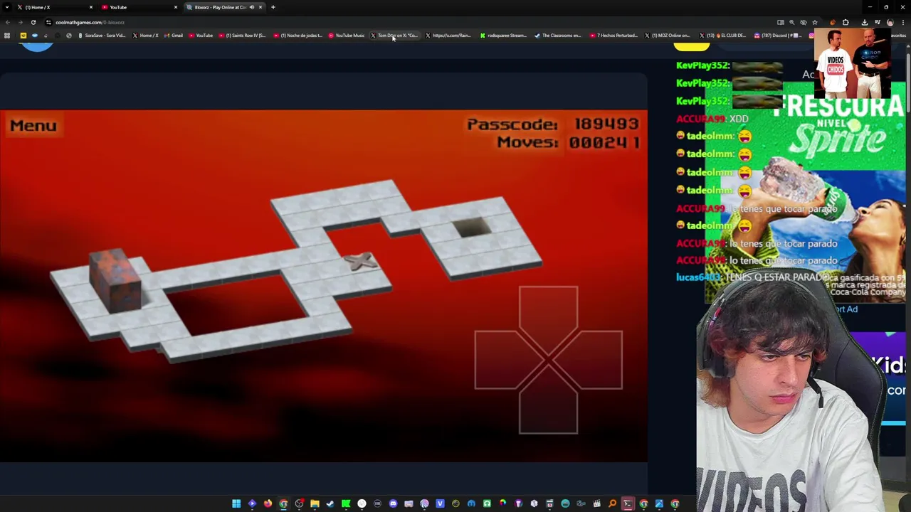911x512 pixels.
Task: Open the Apps grid bookmark icon
Action: (x=7, y=36)
